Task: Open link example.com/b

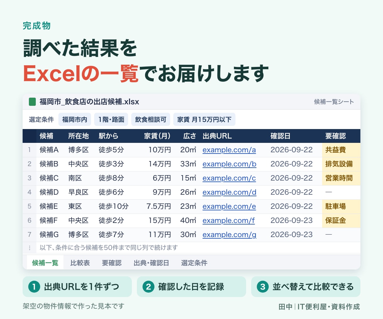Action: pos(229,164)
